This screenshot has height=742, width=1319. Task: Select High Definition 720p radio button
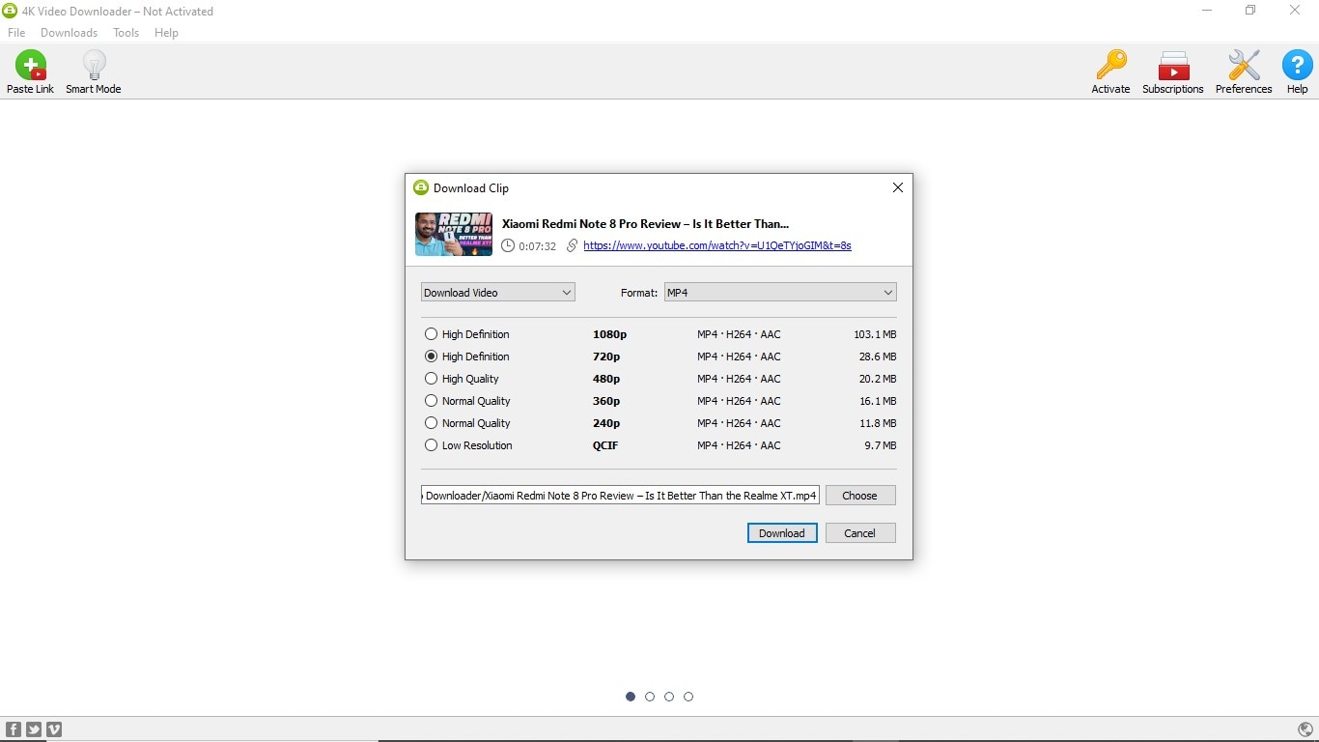point(431,357)
